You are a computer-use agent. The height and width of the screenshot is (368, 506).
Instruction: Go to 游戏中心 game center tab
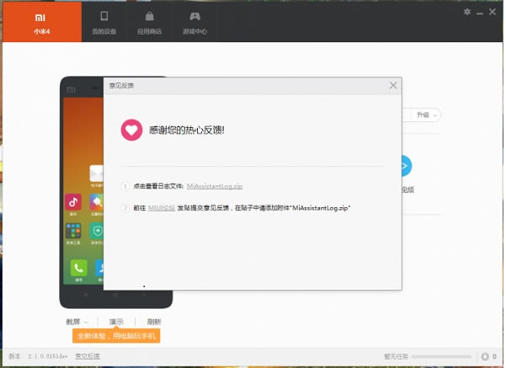194,22
